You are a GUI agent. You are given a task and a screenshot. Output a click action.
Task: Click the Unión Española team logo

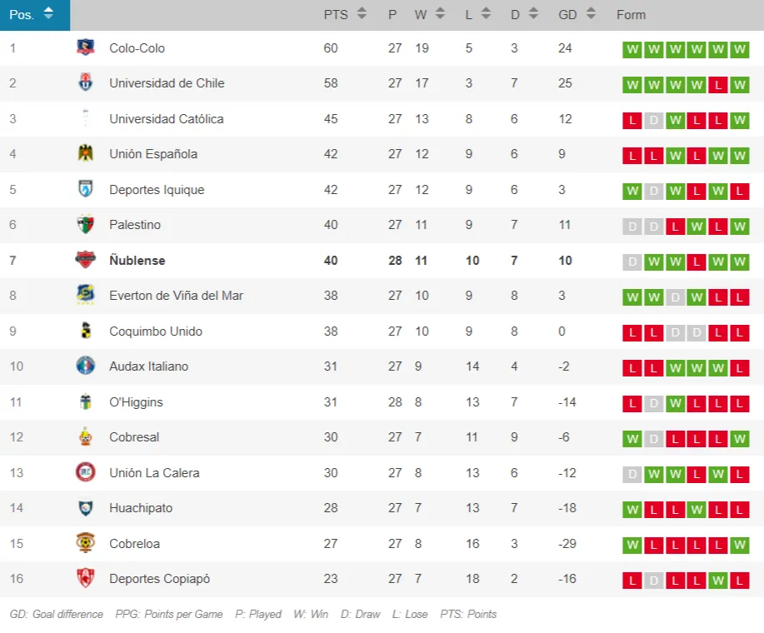point(85,154)
